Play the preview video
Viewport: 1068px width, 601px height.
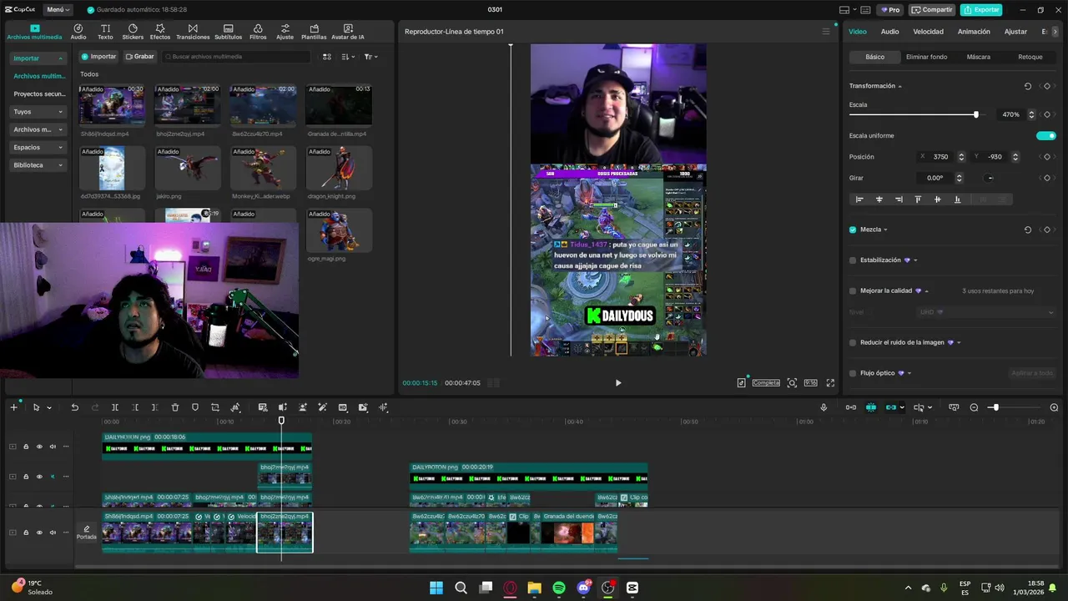point(618,382)
